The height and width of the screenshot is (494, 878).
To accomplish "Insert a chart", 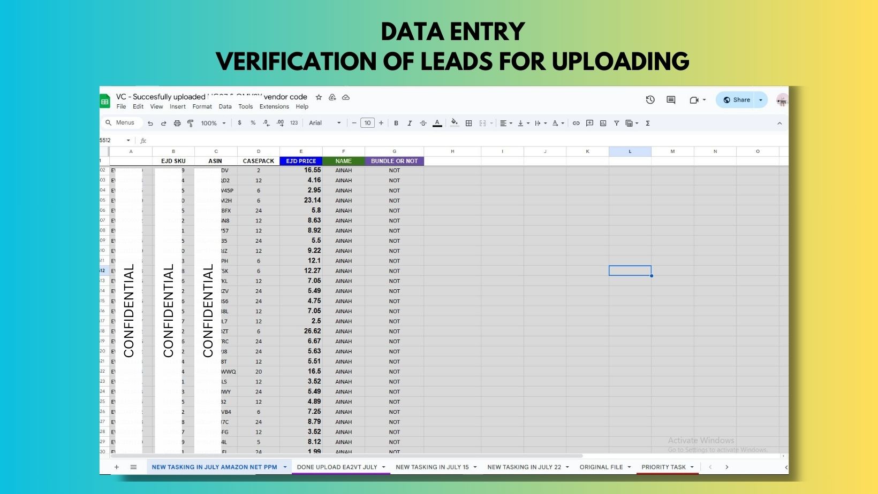I will pos(603,123).
